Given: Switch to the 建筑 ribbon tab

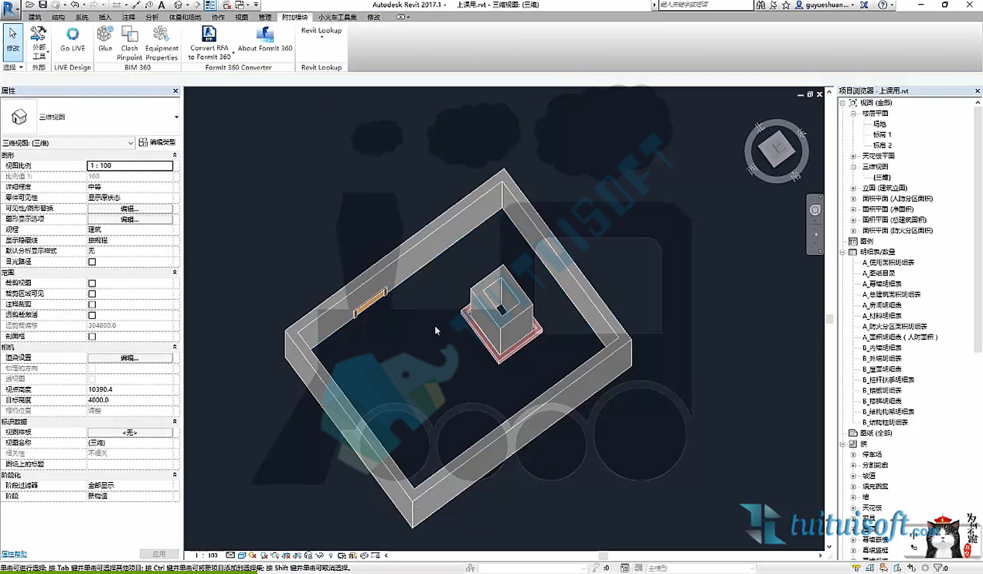Looking at the screenshot, I should 35,17.
